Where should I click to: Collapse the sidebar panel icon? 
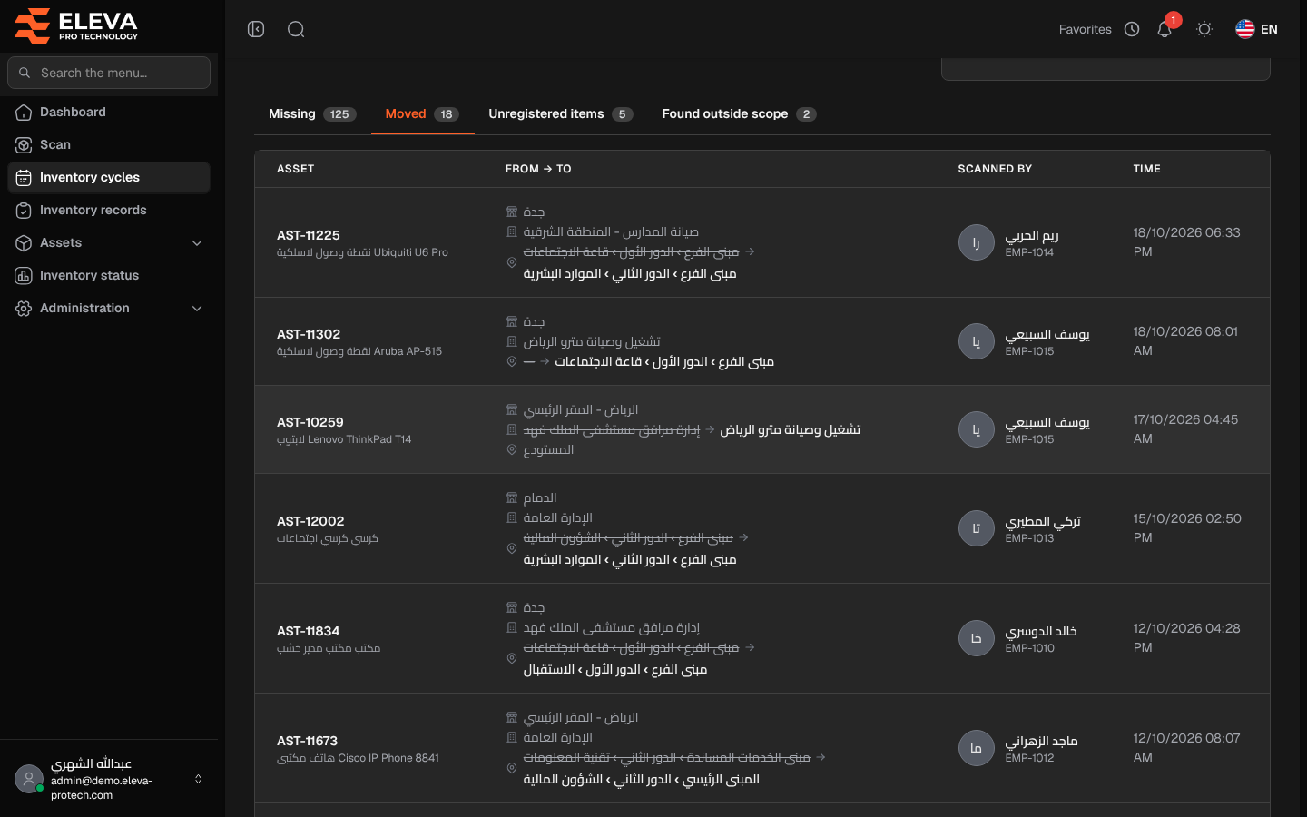point(256,29)
